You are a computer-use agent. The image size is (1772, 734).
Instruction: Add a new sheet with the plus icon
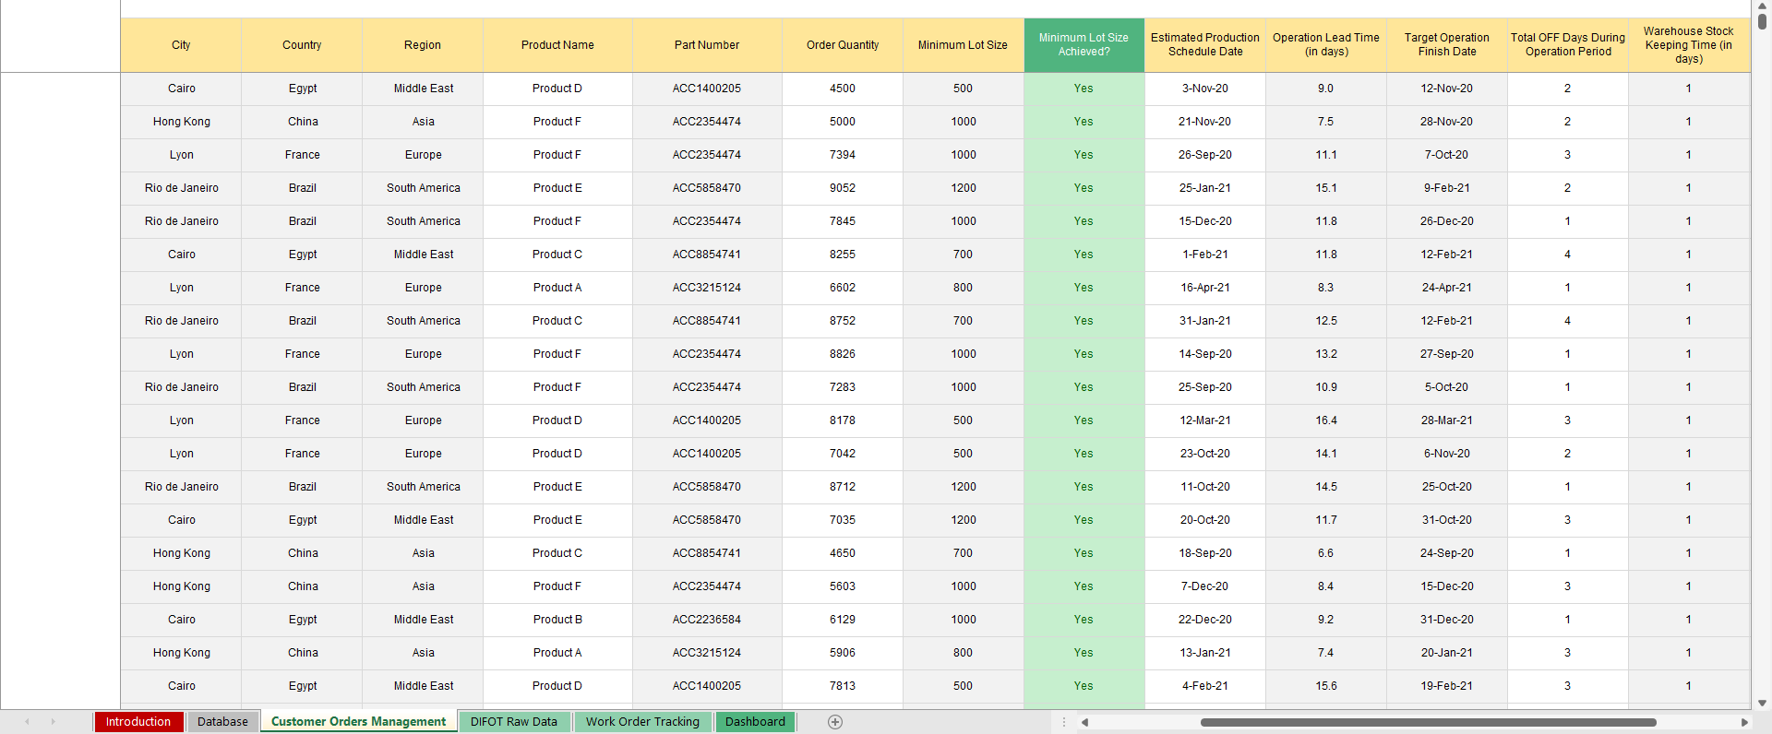tap(835, 722)
